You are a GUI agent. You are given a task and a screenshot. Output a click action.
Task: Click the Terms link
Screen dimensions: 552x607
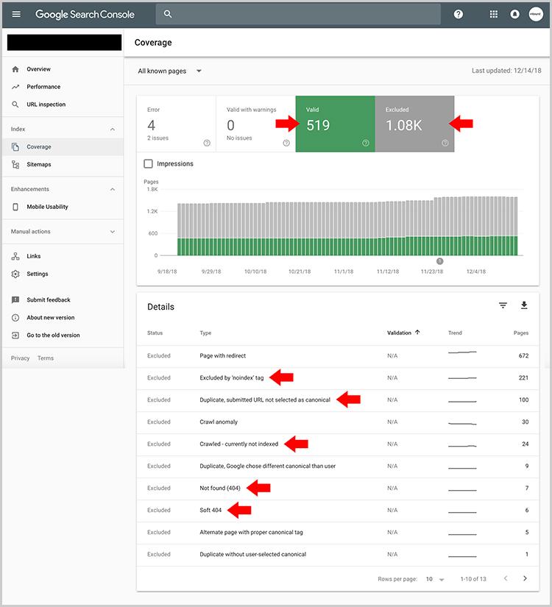pyautogui.click(x=46, y=358)
